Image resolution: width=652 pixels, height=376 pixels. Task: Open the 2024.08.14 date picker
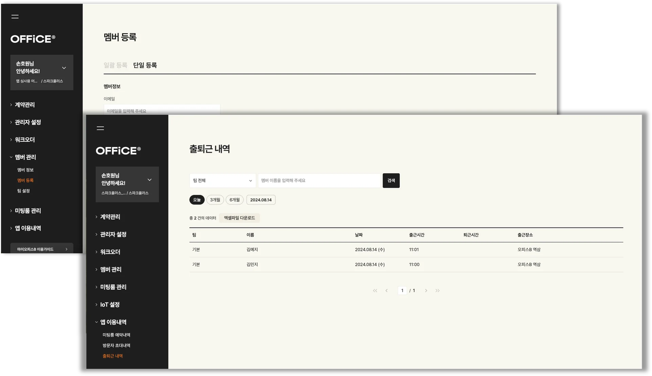point(261,200)
